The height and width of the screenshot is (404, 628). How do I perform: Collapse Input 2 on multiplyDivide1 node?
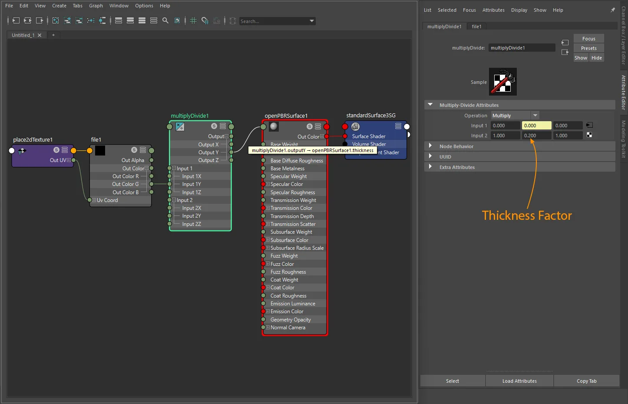[x=174, y=200]
